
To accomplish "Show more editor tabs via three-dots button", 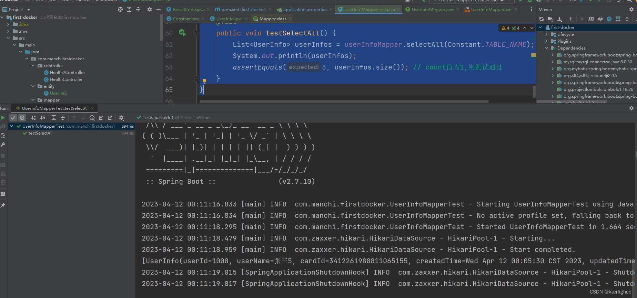I will coord(531,9).
